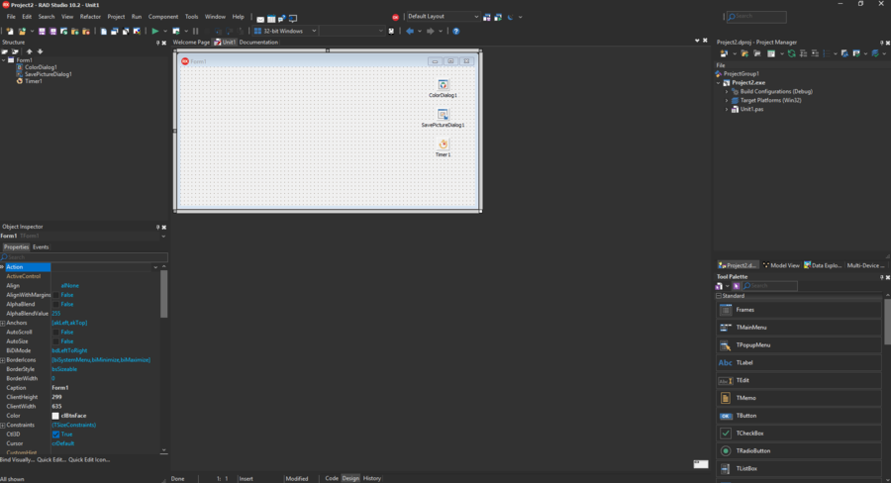
Task: Click Move Up arrow in Structure panel
Action: (29, 51)
